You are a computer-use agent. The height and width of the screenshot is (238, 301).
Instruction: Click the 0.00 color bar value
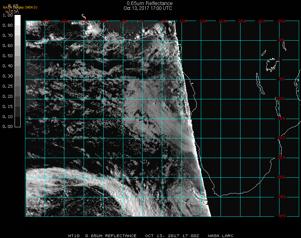8,127
